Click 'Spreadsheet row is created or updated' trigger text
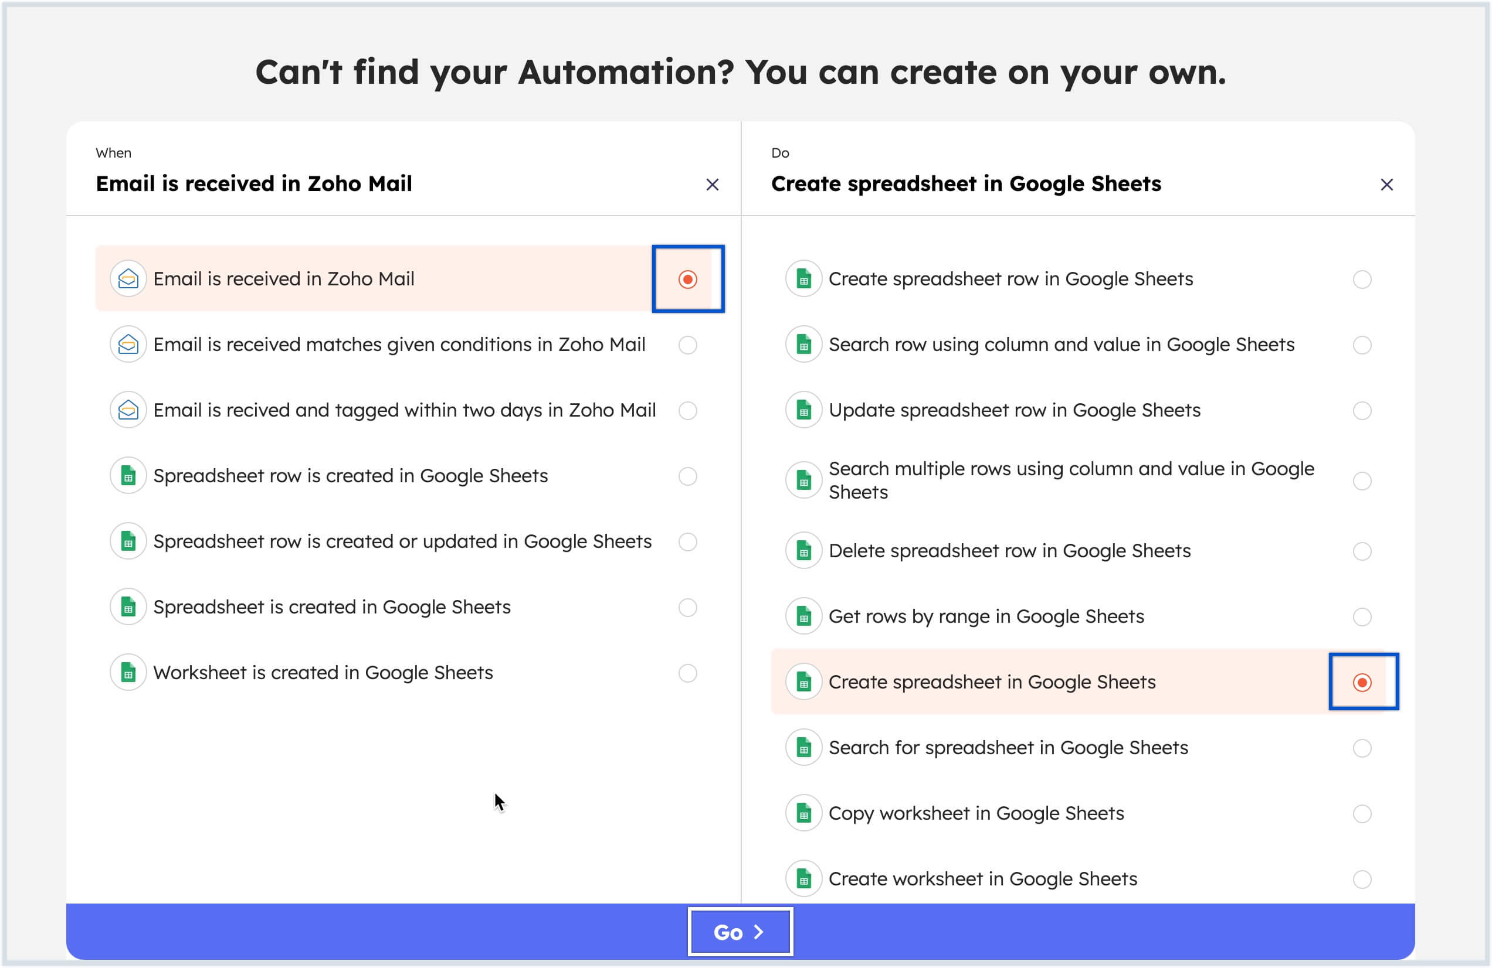The width and height of the screenshot is (1492, 968). pyautogui.click(x=402, y=541)
